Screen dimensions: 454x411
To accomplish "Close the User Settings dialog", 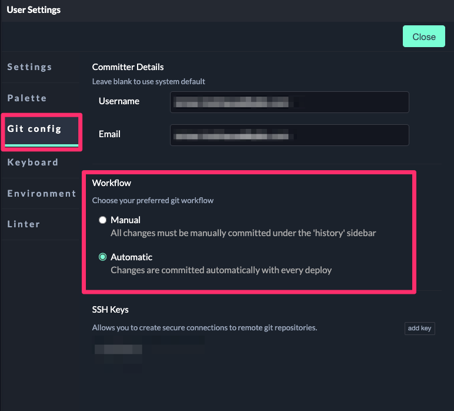I will (423, 37).
